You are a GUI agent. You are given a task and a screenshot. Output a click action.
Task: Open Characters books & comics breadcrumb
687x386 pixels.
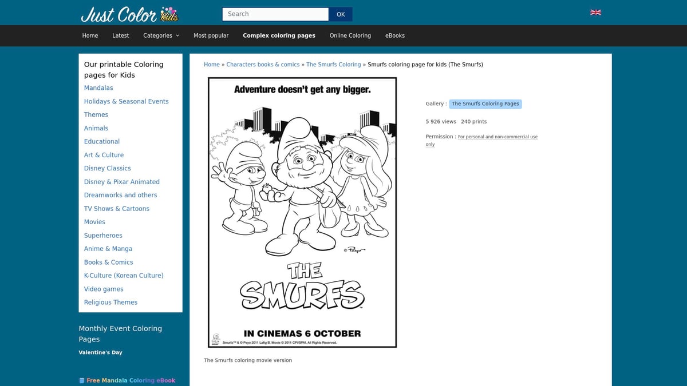[x=263, y=65]
